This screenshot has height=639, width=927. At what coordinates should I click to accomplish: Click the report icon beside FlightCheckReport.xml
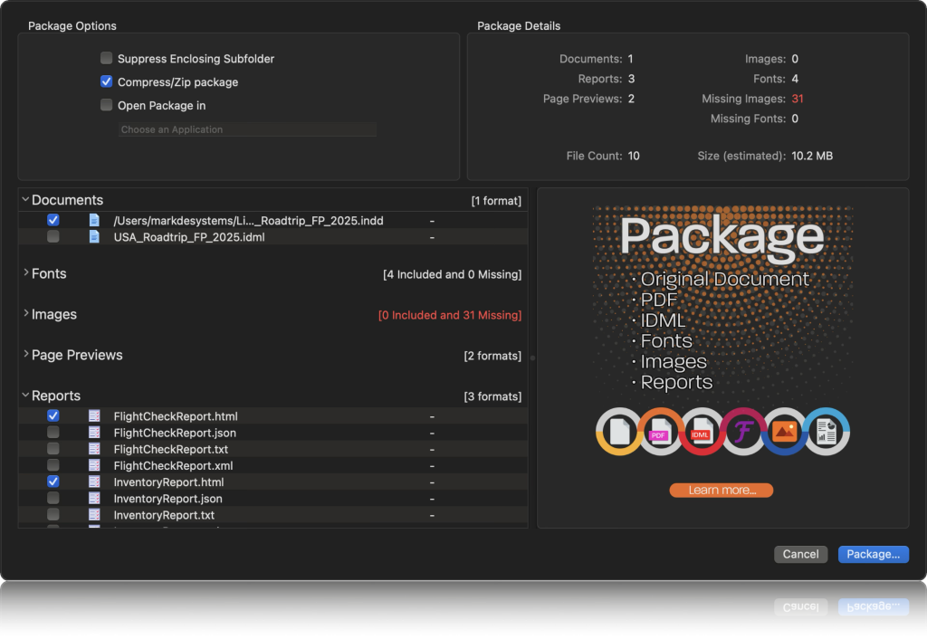tap(94, 465)
